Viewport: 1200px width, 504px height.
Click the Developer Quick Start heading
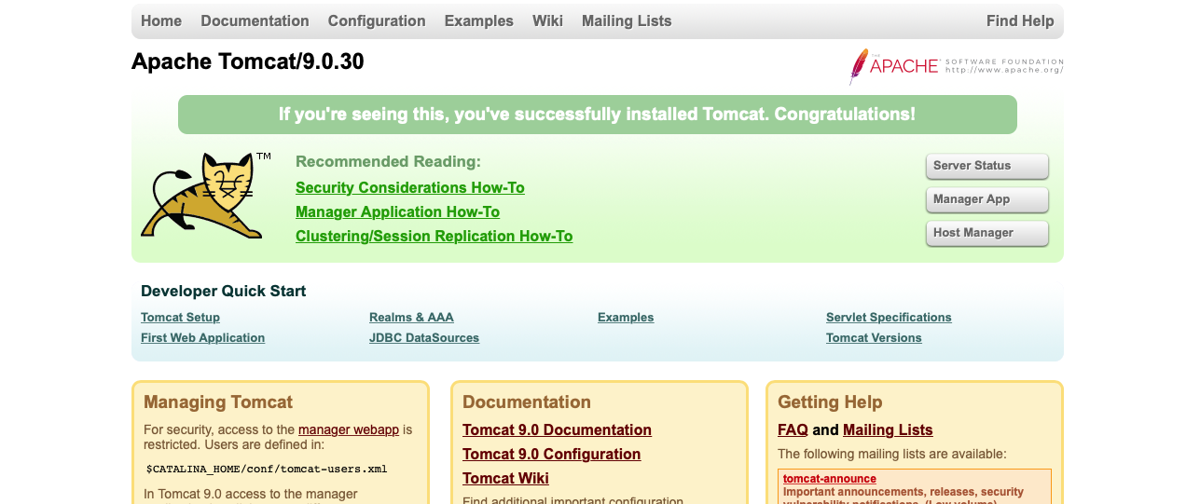(223, 291)
